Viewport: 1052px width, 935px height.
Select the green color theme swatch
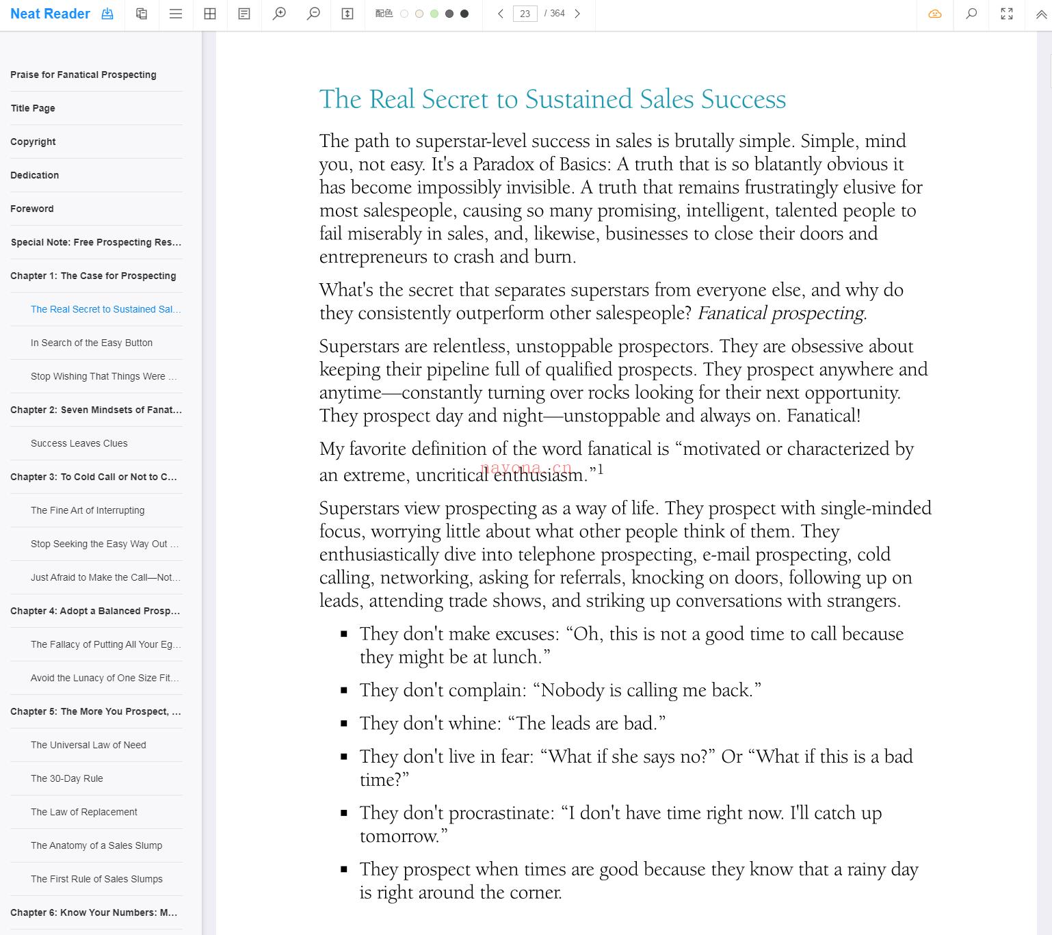[434, 14]
